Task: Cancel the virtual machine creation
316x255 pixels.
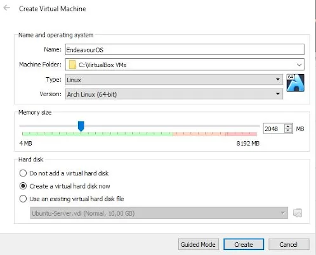Action: point(289,244)
